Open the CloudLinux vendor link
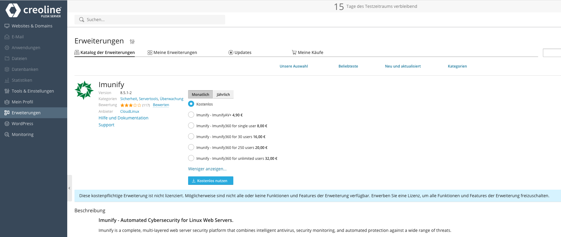The width and height of the screenshot is (561, 237). click(130, 112)
